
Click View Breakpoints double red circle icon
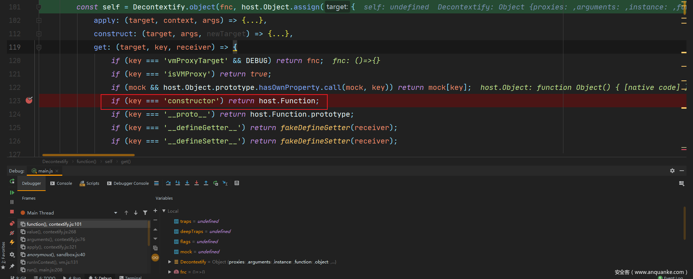pos(12,224)
